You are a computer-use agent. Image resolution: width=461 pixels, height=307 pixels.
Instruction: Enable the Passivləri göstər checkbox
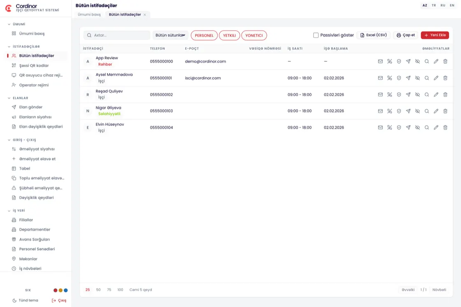[316, 35]
